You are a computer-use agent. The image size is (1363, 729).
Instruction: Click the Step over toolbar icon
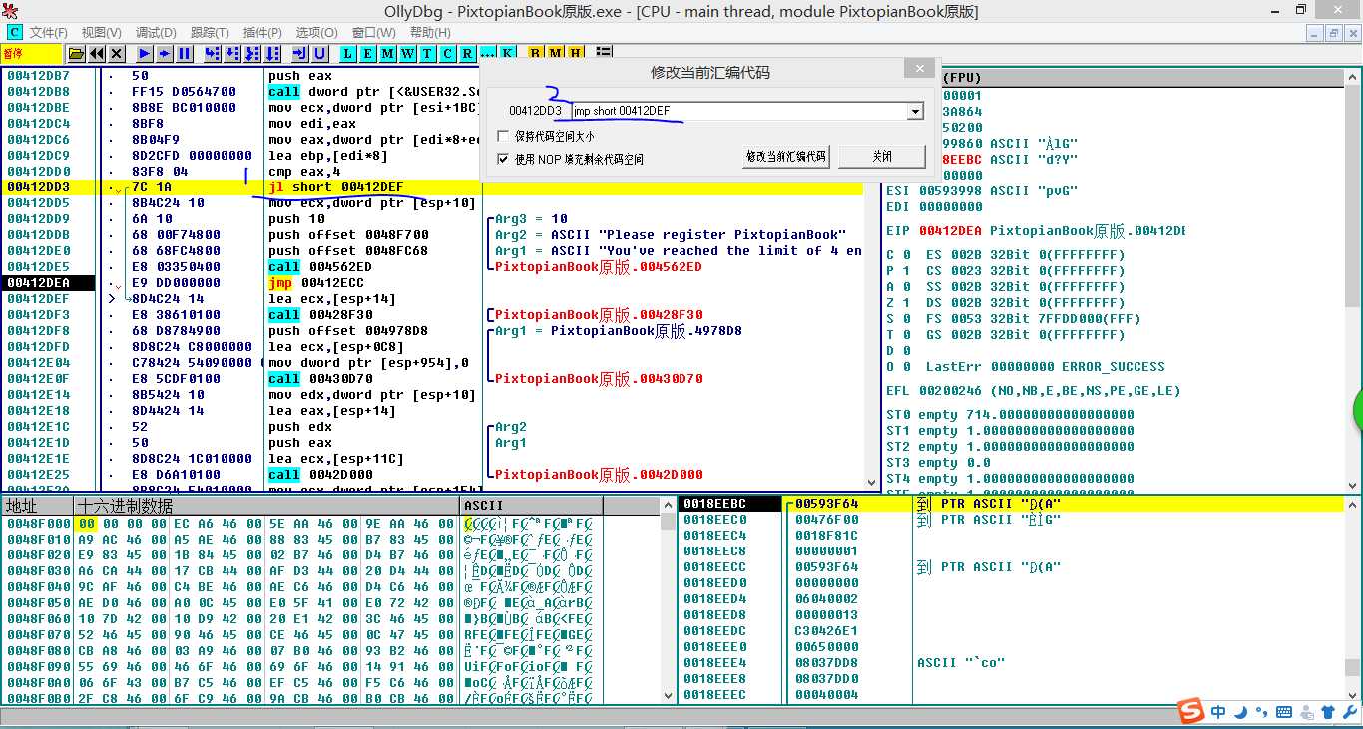232,53
